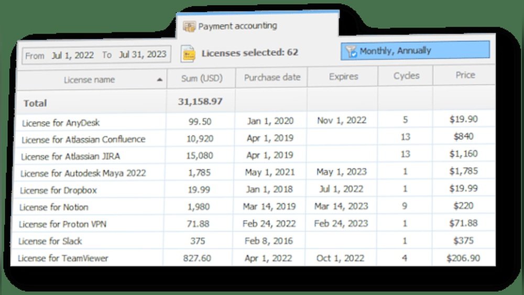
Task: Select License for Atlassian JIRA row
Action: (72, 156)
